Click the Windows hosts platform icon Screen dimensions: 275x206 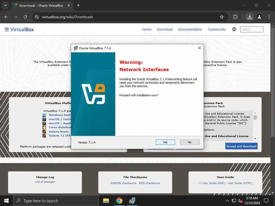tap(44, 115)
